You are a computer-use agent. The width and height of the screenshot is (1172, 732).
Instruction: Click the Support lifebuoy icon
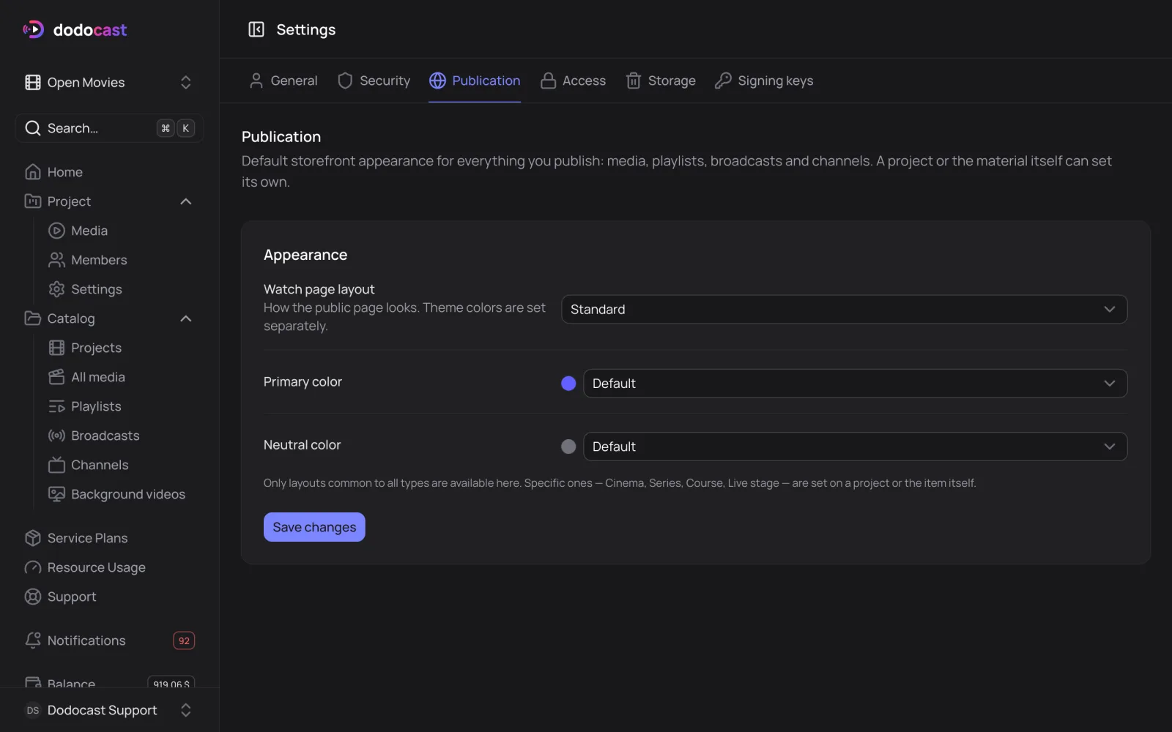pos(33,597)
